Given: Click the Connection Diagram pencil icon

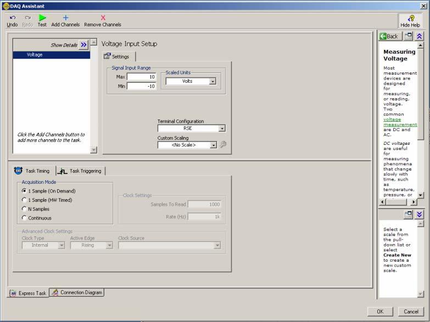Looking at the screenshot, I should click(55, 292).
